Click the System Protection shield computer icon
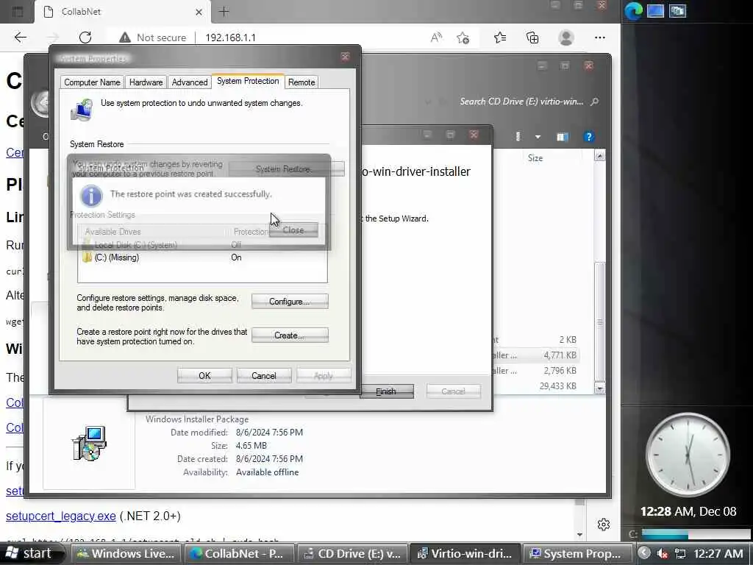The image size is (753, 565). 82,110
